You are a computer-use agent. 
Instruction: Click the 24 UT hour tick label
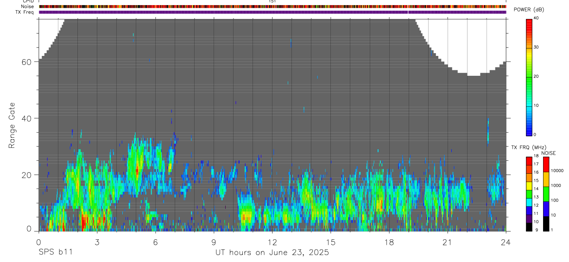506,242
